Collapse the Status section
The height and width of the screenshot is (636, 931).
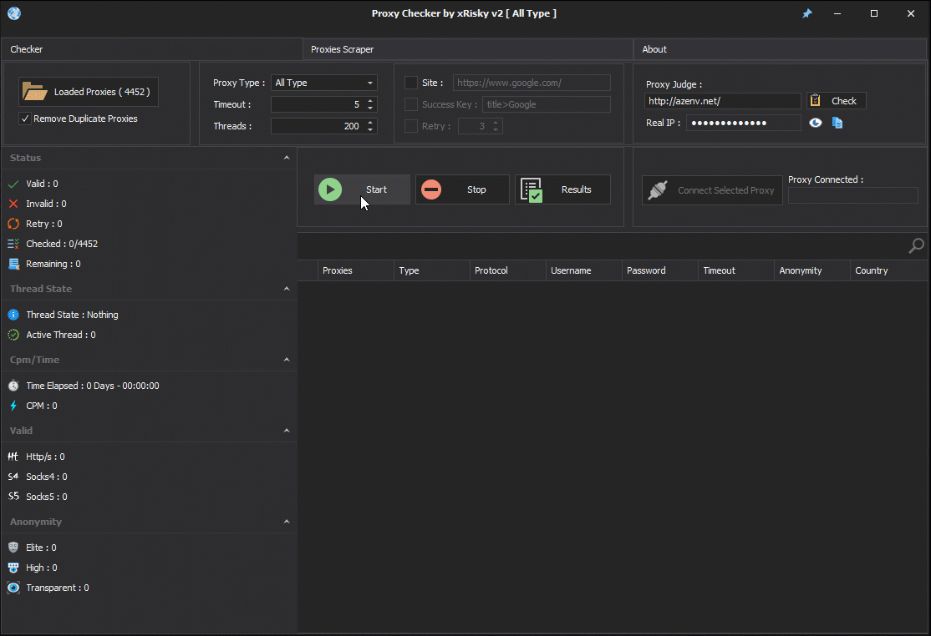click(x=287, y=157)
